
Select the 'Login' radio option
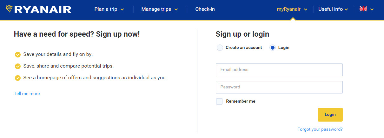point(272,48)
